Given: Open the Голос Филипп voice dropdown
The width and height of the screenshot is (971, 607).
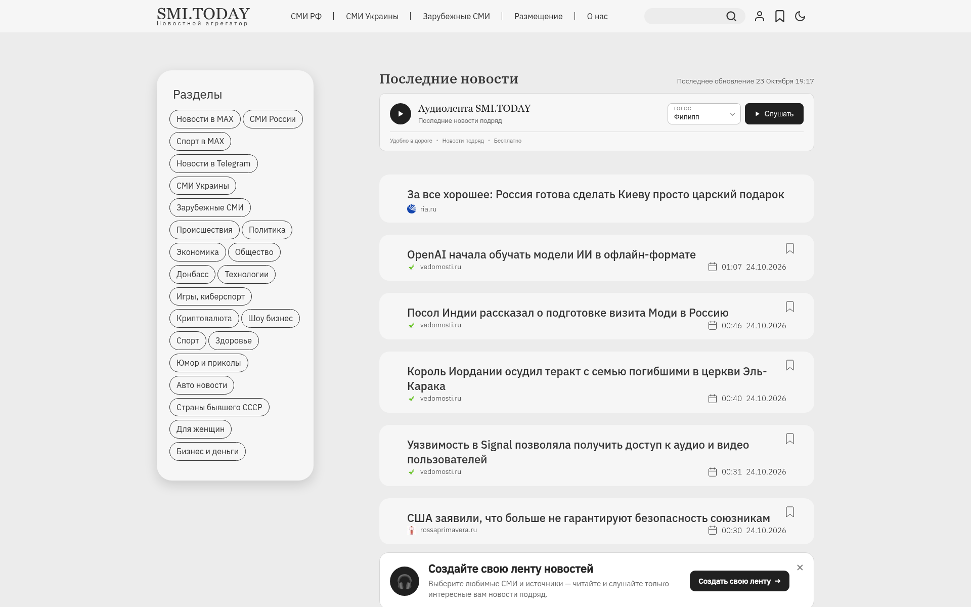Looking at the screenshot, I should (704, 114).
